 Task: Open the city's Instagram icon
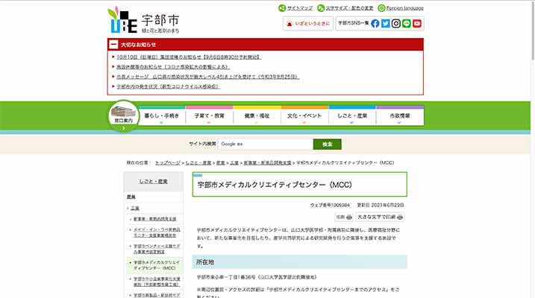[395, 24]
